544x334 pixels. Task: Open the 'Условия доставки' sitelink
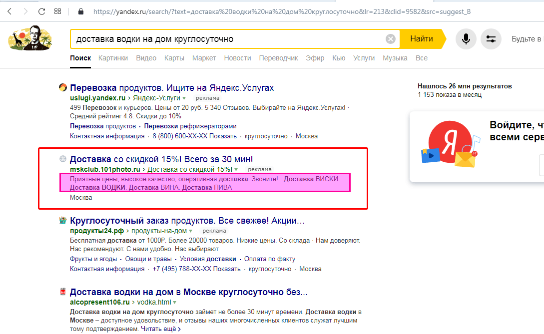[208, 259]
